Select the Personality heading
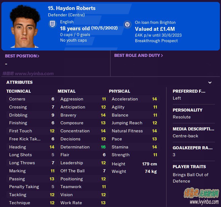Screen dimensions: 221x207 click(x=187, y=110)
